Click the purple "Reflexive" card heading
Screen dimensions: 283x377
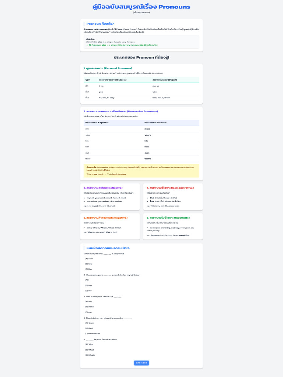coord(103,188)
